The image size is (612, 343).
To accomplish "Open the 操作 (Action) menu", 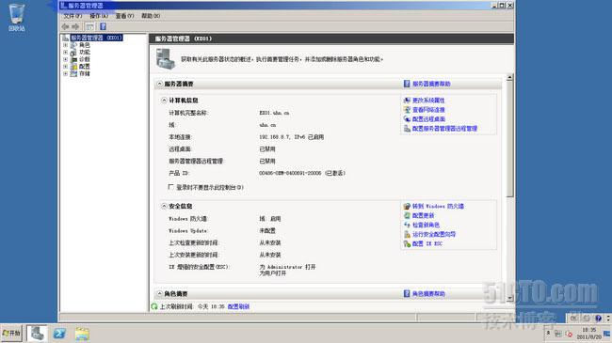I will [99, 16].
